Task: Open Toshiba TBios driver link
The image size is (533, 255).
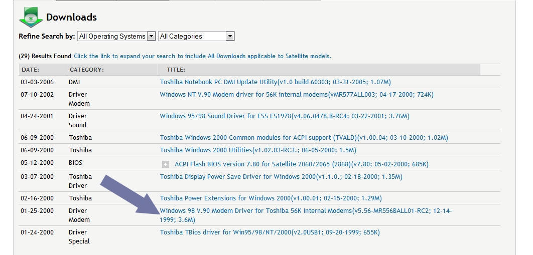Action: point(270,232)
